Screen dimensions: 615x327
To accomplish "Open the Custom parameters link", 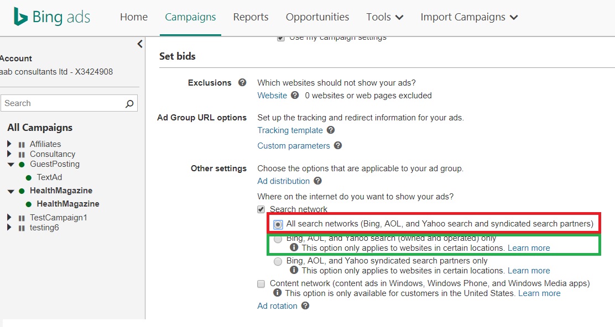I will click(x=293, y=146).
